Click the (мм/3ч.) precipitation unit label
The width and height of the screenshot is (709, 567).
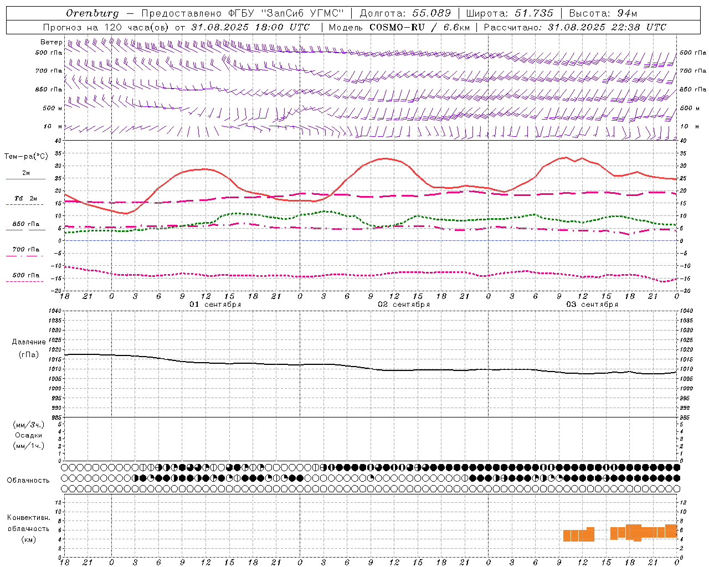pyautogui.click(x=29, y=425)
